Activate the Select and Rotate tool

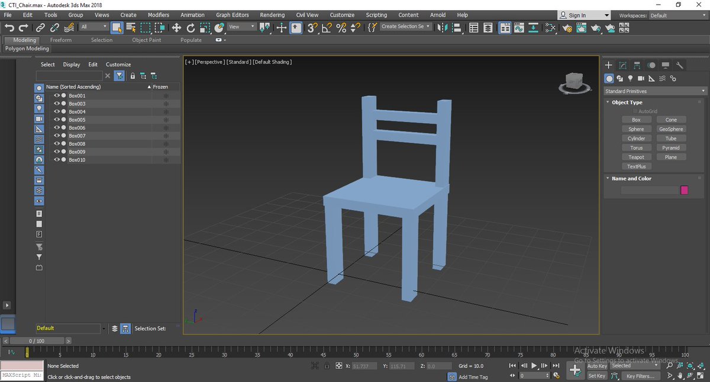pos(191,27)
